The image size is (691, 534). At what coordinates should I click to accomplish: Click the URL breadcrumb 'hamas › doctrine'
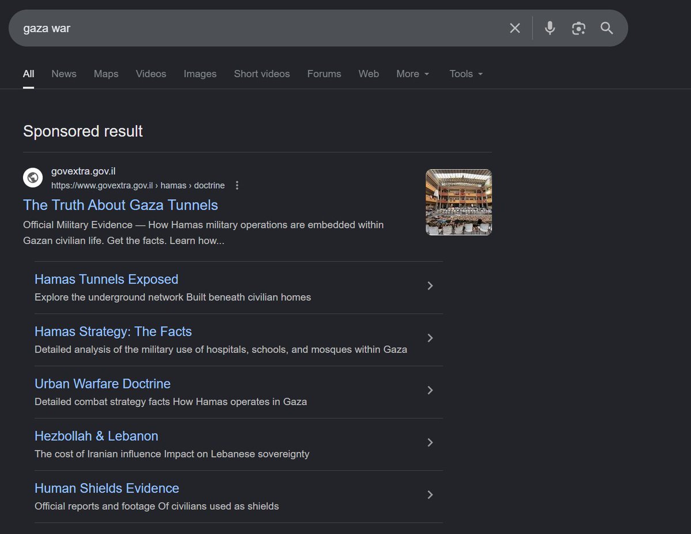pyautogui.click(x=192, y=185)
